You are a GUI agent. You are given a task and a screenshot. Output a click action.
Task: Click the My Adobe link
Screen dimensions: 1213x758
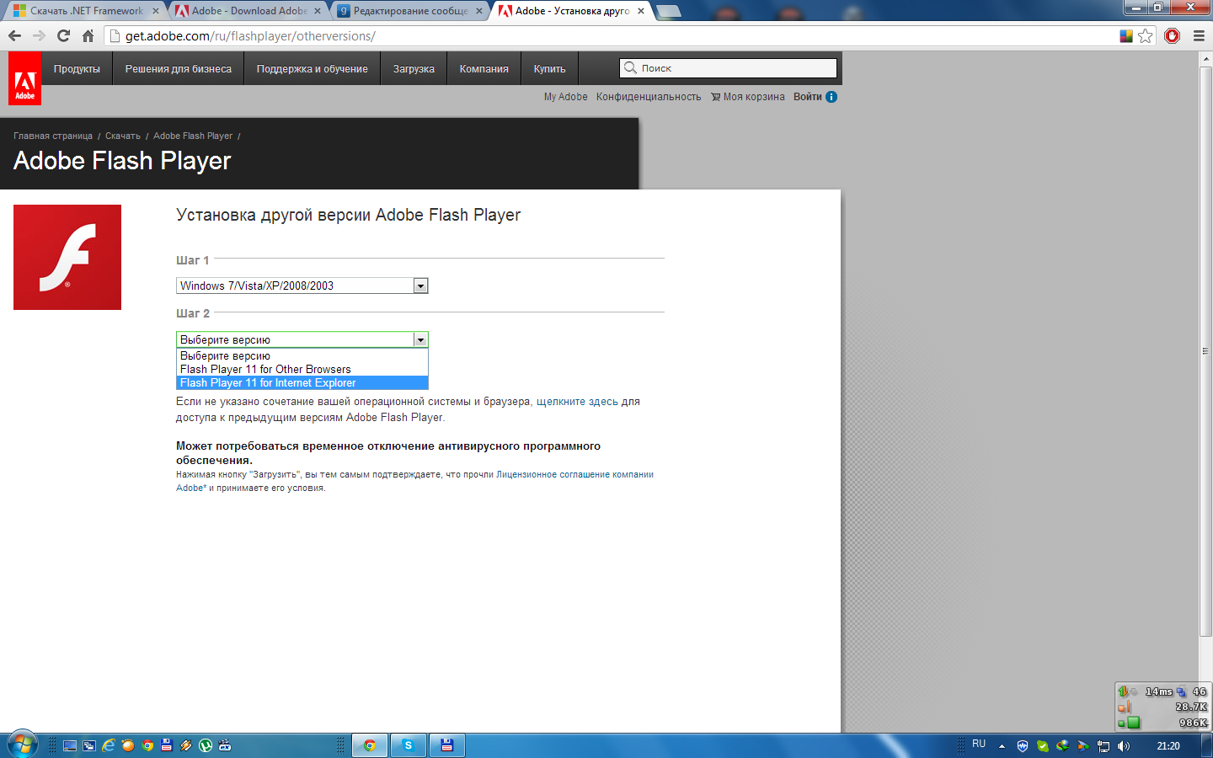click(565, 97)
